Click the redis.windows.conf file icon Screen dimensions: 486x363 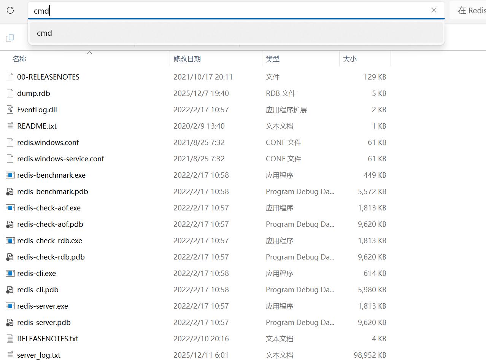pyautogui.click(x=10, y=142)
